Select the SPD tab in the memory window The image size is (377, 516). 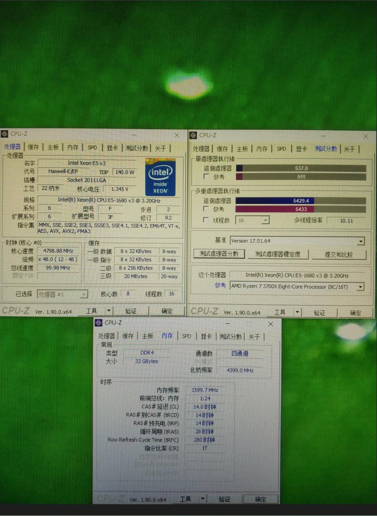pyautogui.click(x=186, y=336)
